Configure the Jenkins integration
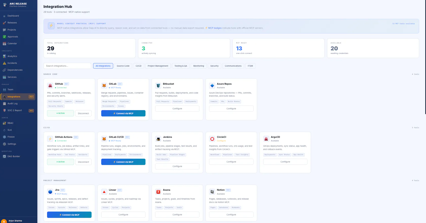 [x=177, y=166]
